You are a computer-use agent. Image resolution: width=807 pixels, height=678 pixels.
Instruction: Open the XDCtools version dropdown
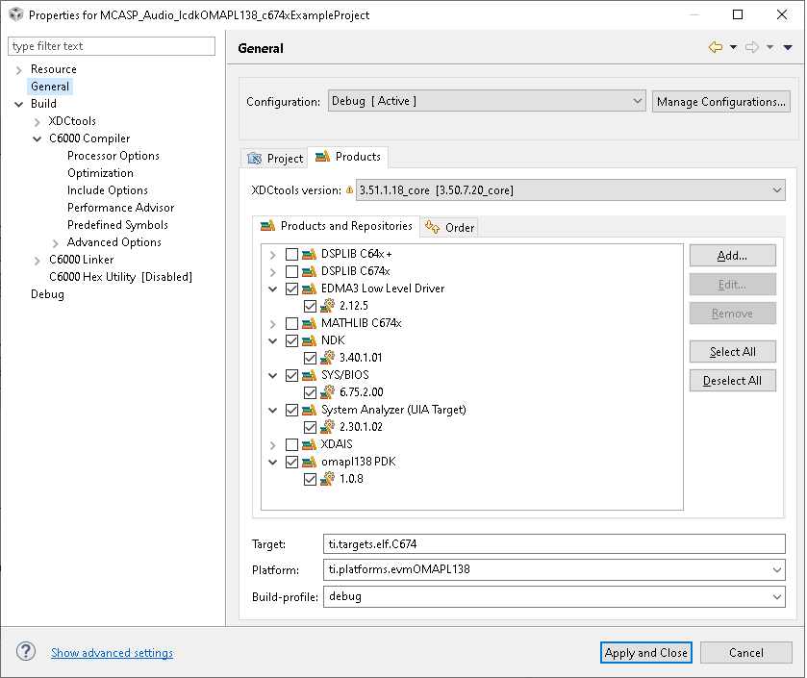[570, 189]
